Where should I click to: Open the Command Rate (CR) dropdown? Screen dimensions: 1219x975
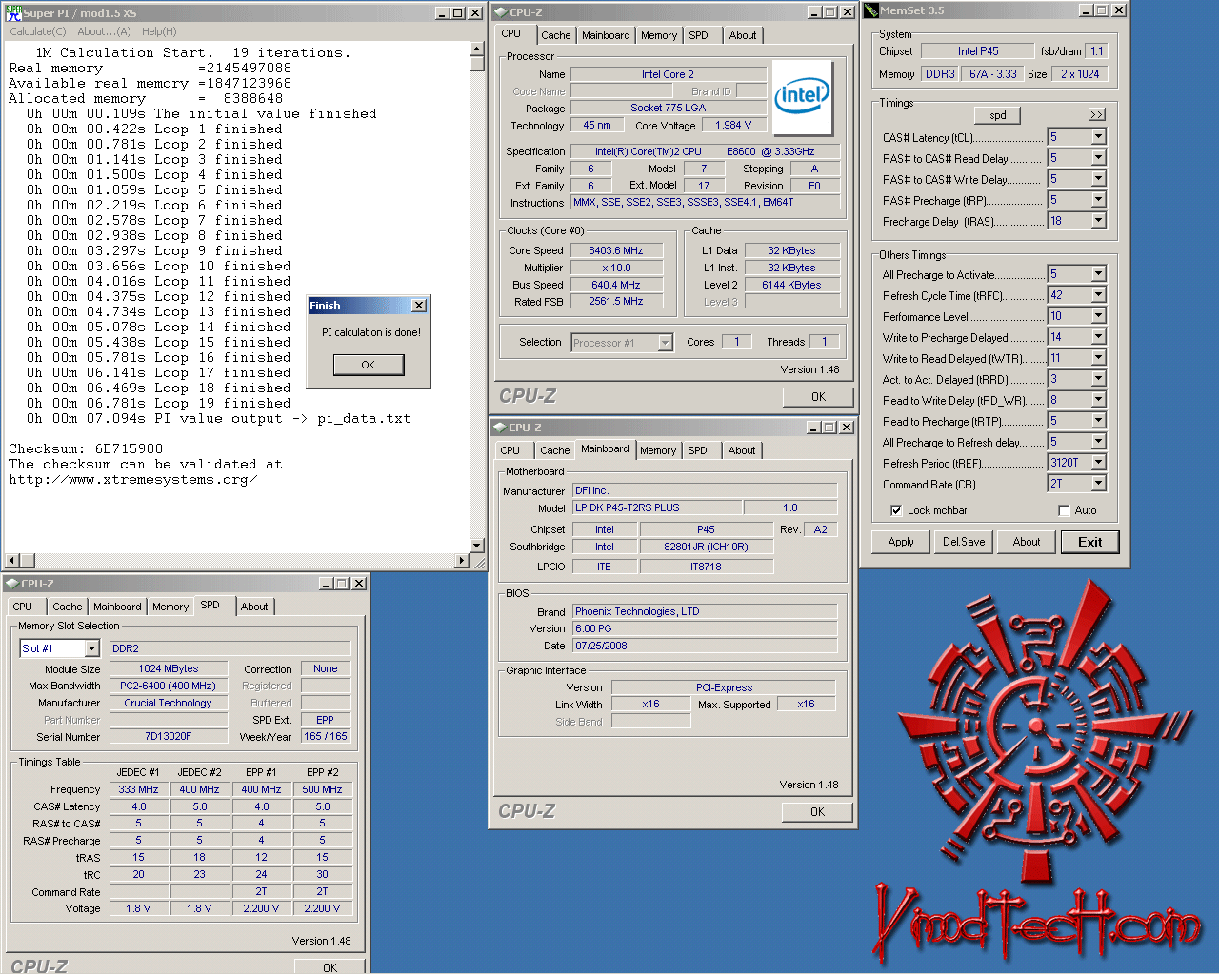(1098, 484)
